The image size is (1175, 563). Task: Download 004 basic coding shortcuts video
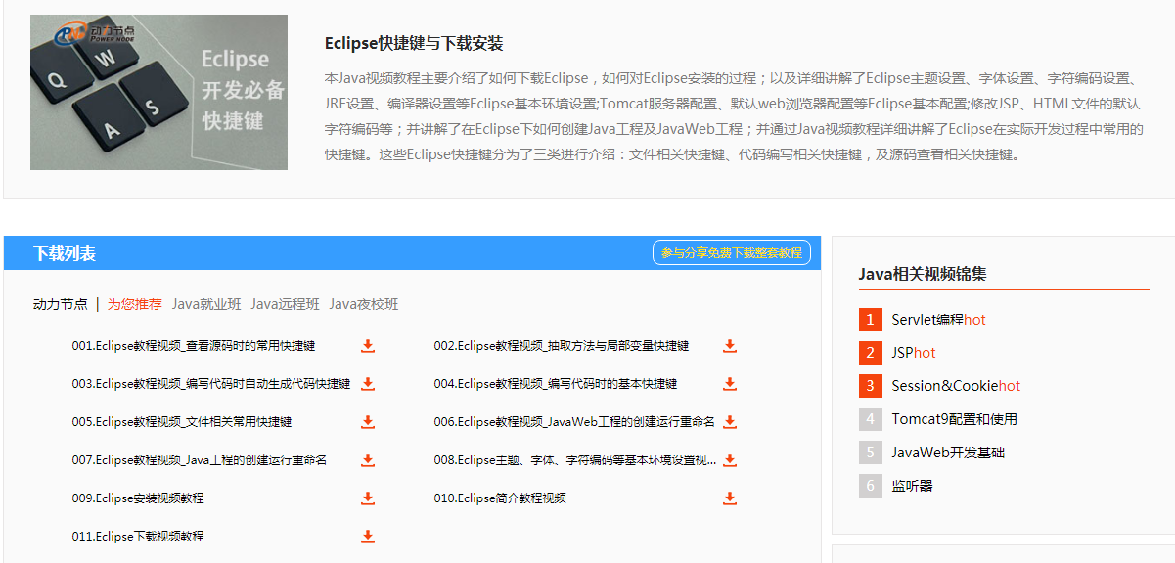pos(730,384)
